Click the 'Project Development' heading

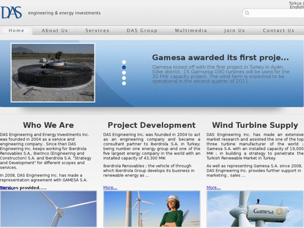[152, 125]
